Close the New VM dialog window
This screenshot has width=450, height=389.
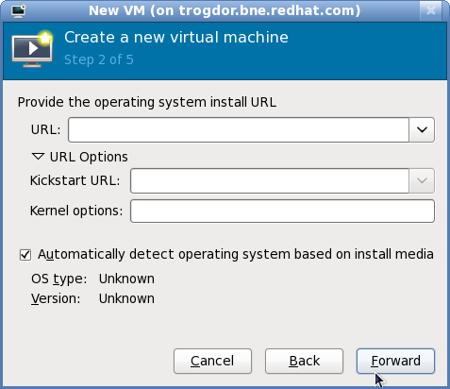tap(430, 10)
